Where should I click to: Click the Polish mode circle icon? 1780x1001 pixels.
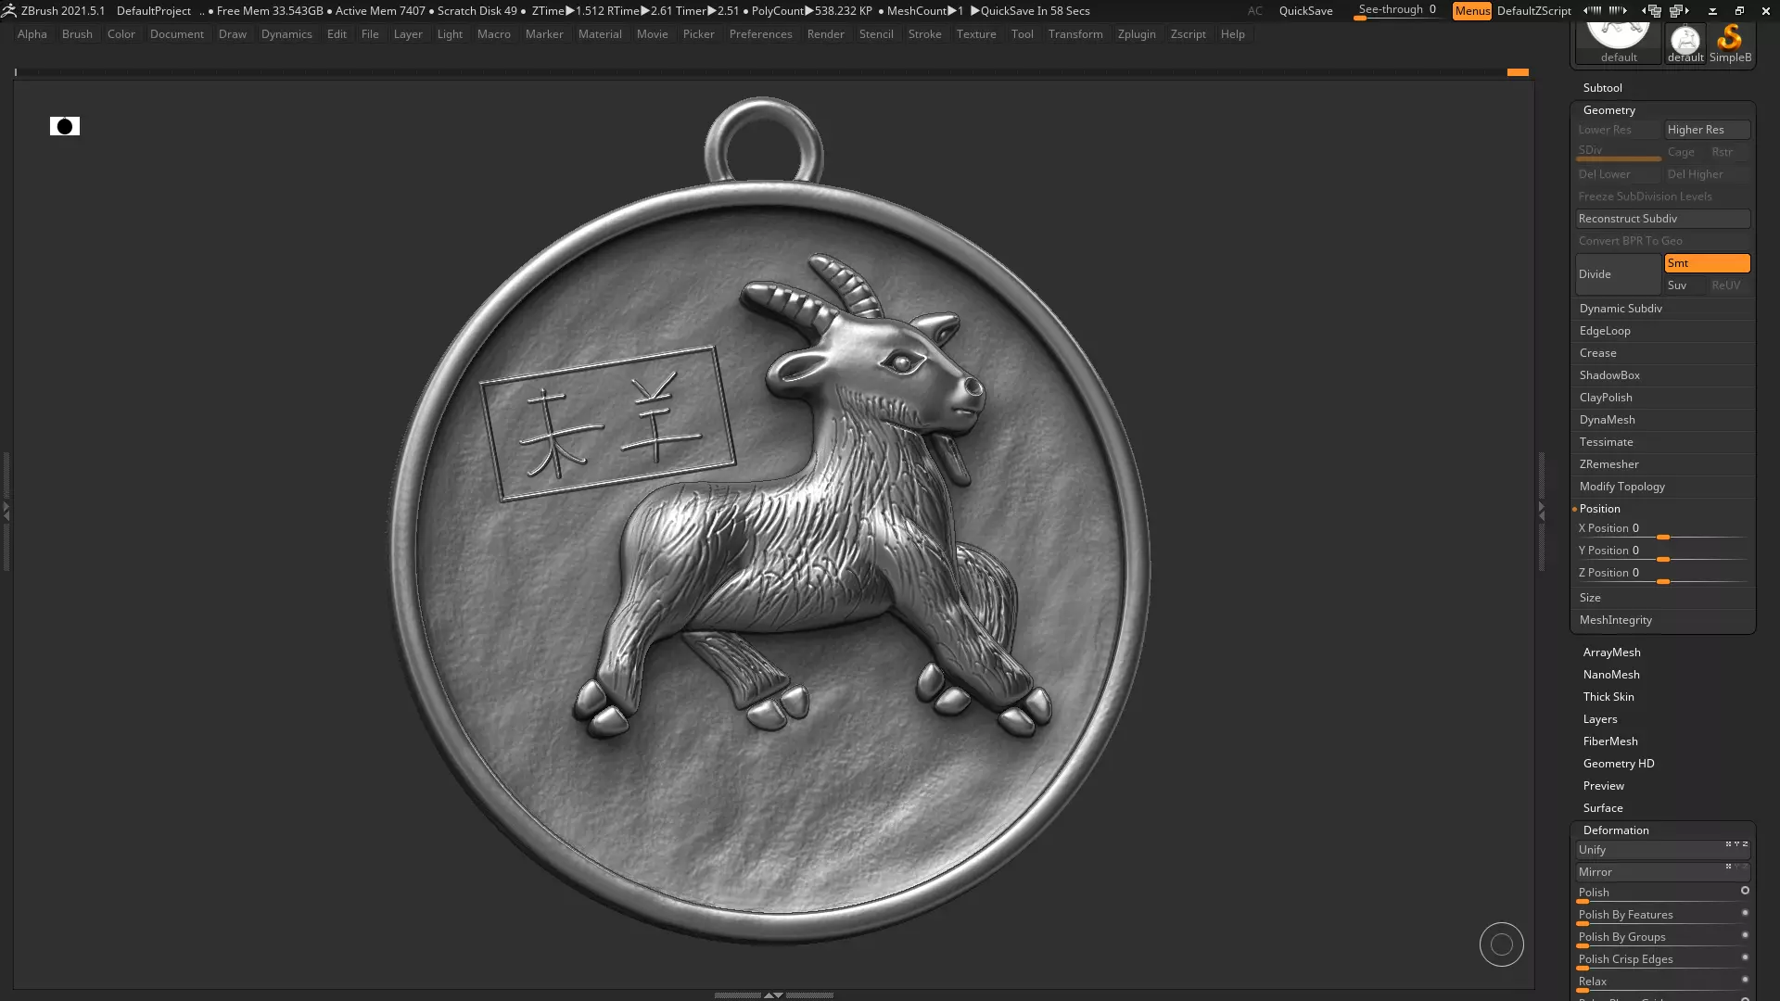(x=1745, y=891)
